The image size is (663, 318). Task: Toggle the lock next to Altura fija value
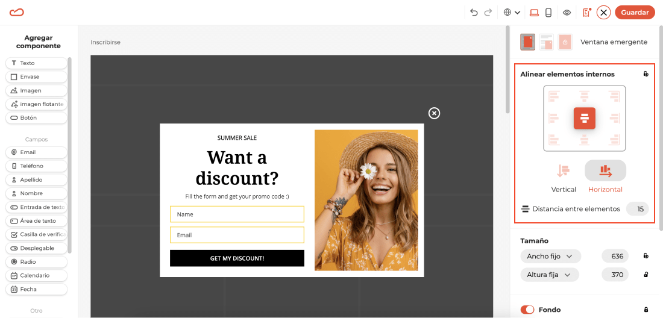(x=646, y=275)
